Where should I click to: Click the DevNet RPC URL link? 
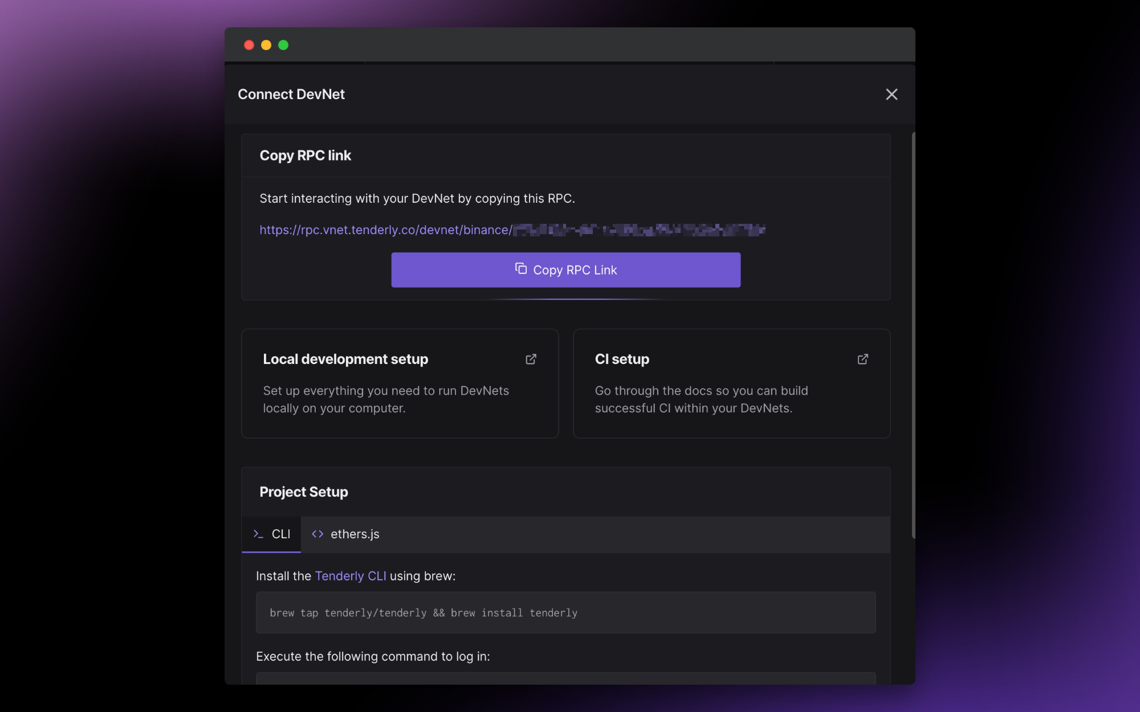(x=385, y=230)
